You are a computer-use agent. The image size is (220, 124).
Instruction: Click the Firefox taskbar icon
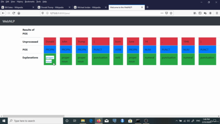(x=99, y=121)
